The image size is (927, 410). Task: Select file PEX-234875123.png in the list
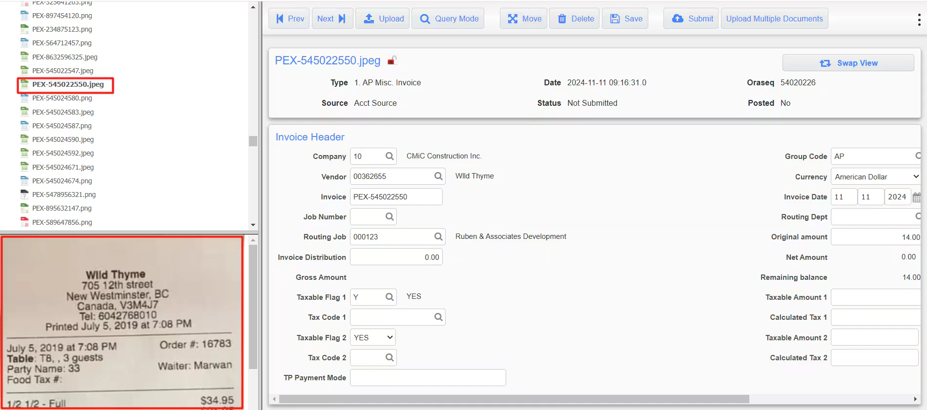tap(62, 29)
